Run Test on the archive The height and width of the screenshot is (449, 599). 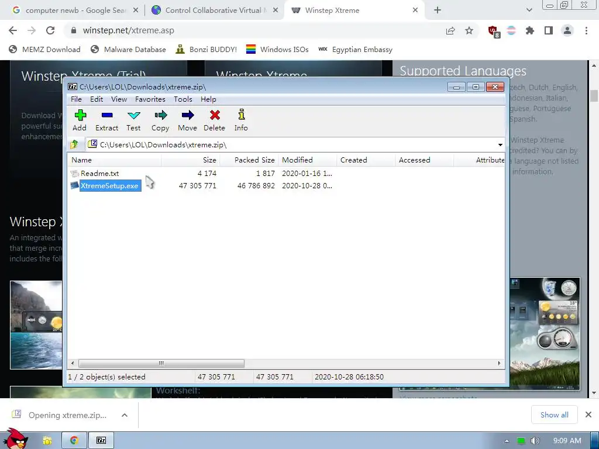pyautogui.click(x=134, y=120)
